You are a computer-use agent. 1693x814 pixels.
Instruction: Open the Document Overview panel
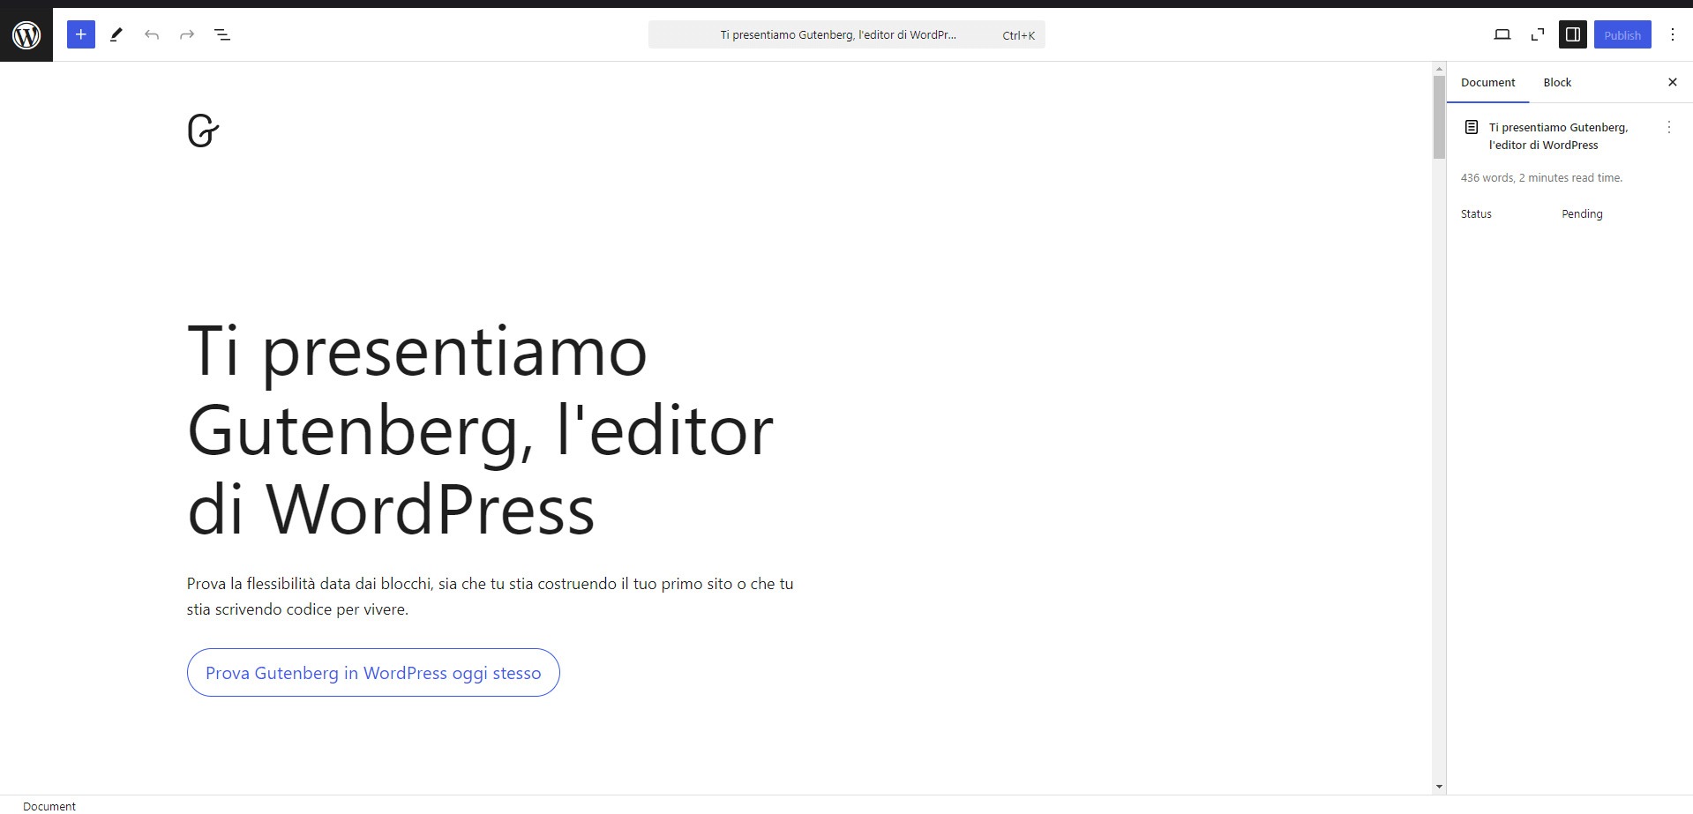pos(221,34)
